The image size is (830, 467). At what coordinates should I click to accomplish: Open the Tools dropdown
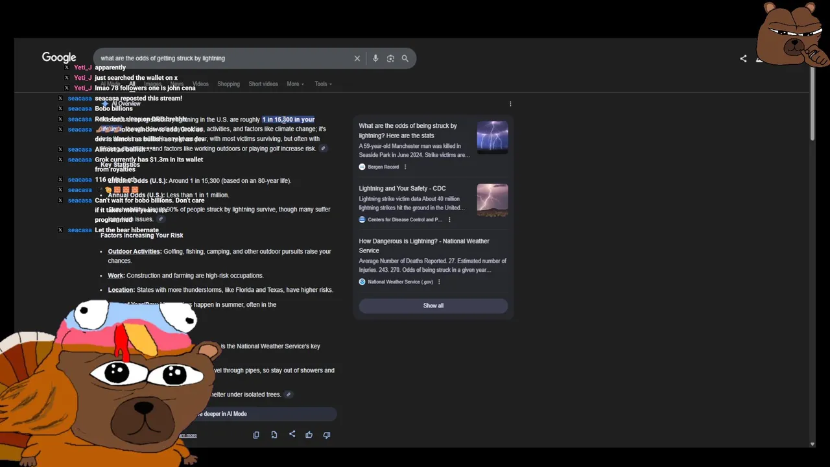pyautogui.click(x=323, y=84)
